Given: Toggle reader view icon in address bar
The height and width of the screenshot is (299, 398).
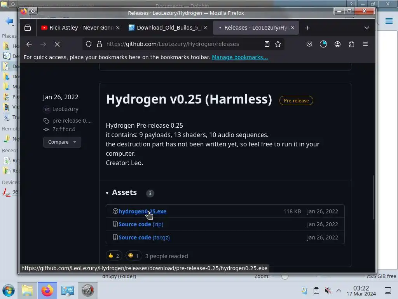Looking at the screenshot, I should (x=267, y=44).
